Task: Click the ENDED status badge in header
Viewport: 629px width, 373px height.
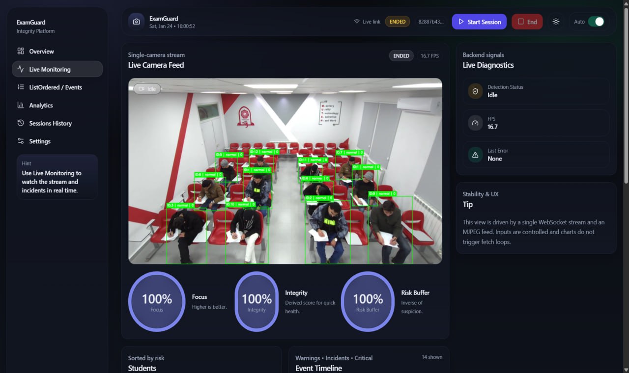Action: click(x=398, y=22)
